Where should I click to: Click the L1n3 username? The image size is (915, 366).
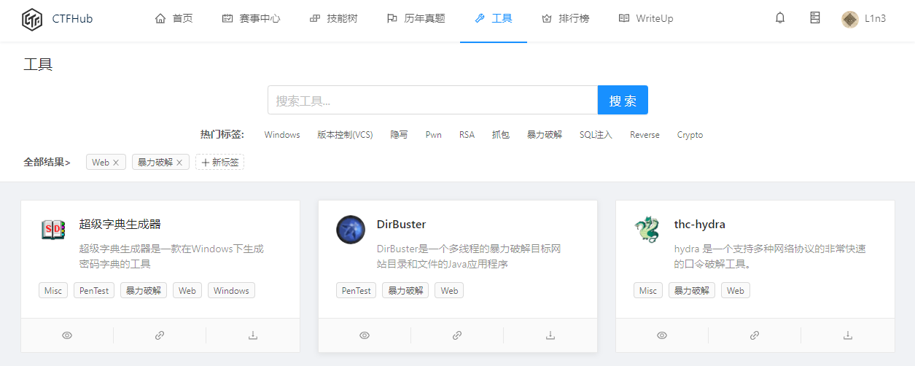point(875,19)
